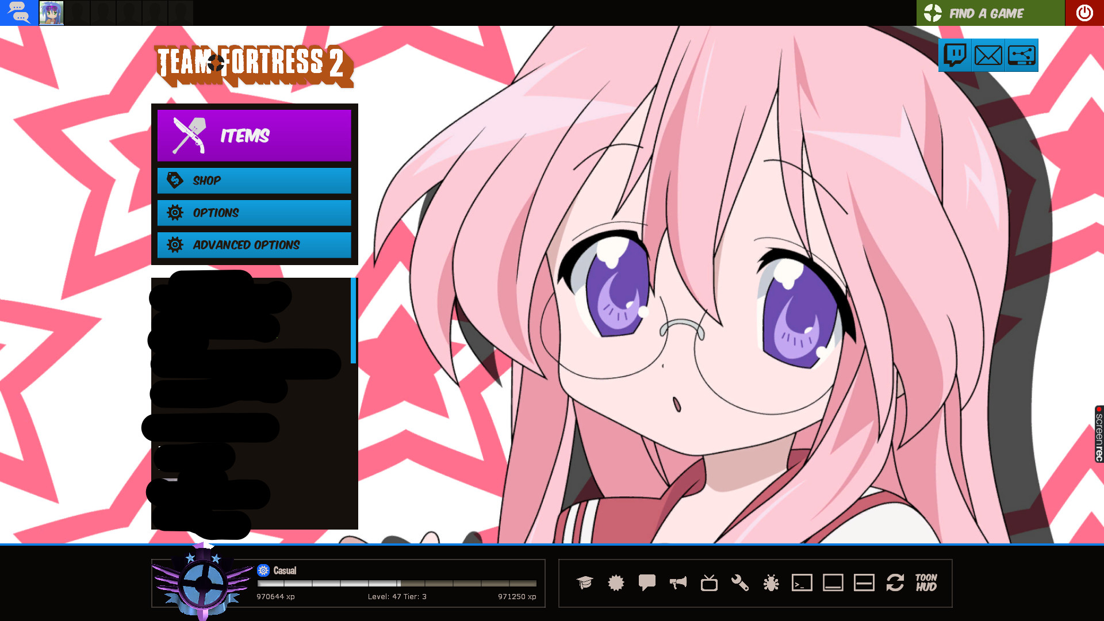Viewport: 1104px width, 621px height.
Task: Click the Team Fortress 2 logo
Action: [x=254, y=66]
